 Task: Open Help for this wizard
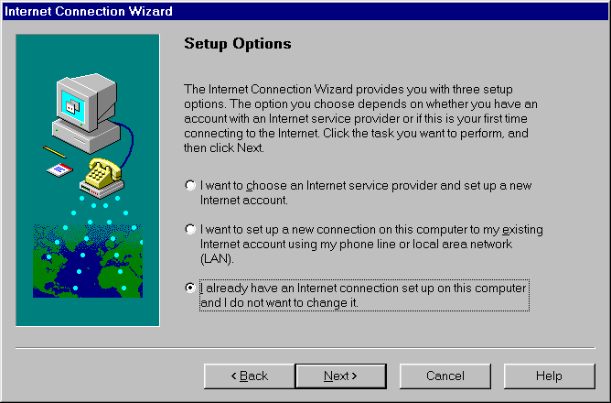pyautogui.click(x=549, y=376)
